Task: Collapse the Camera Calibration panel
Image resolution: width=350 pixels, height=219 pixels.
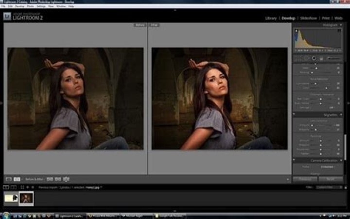Action: 341,161
